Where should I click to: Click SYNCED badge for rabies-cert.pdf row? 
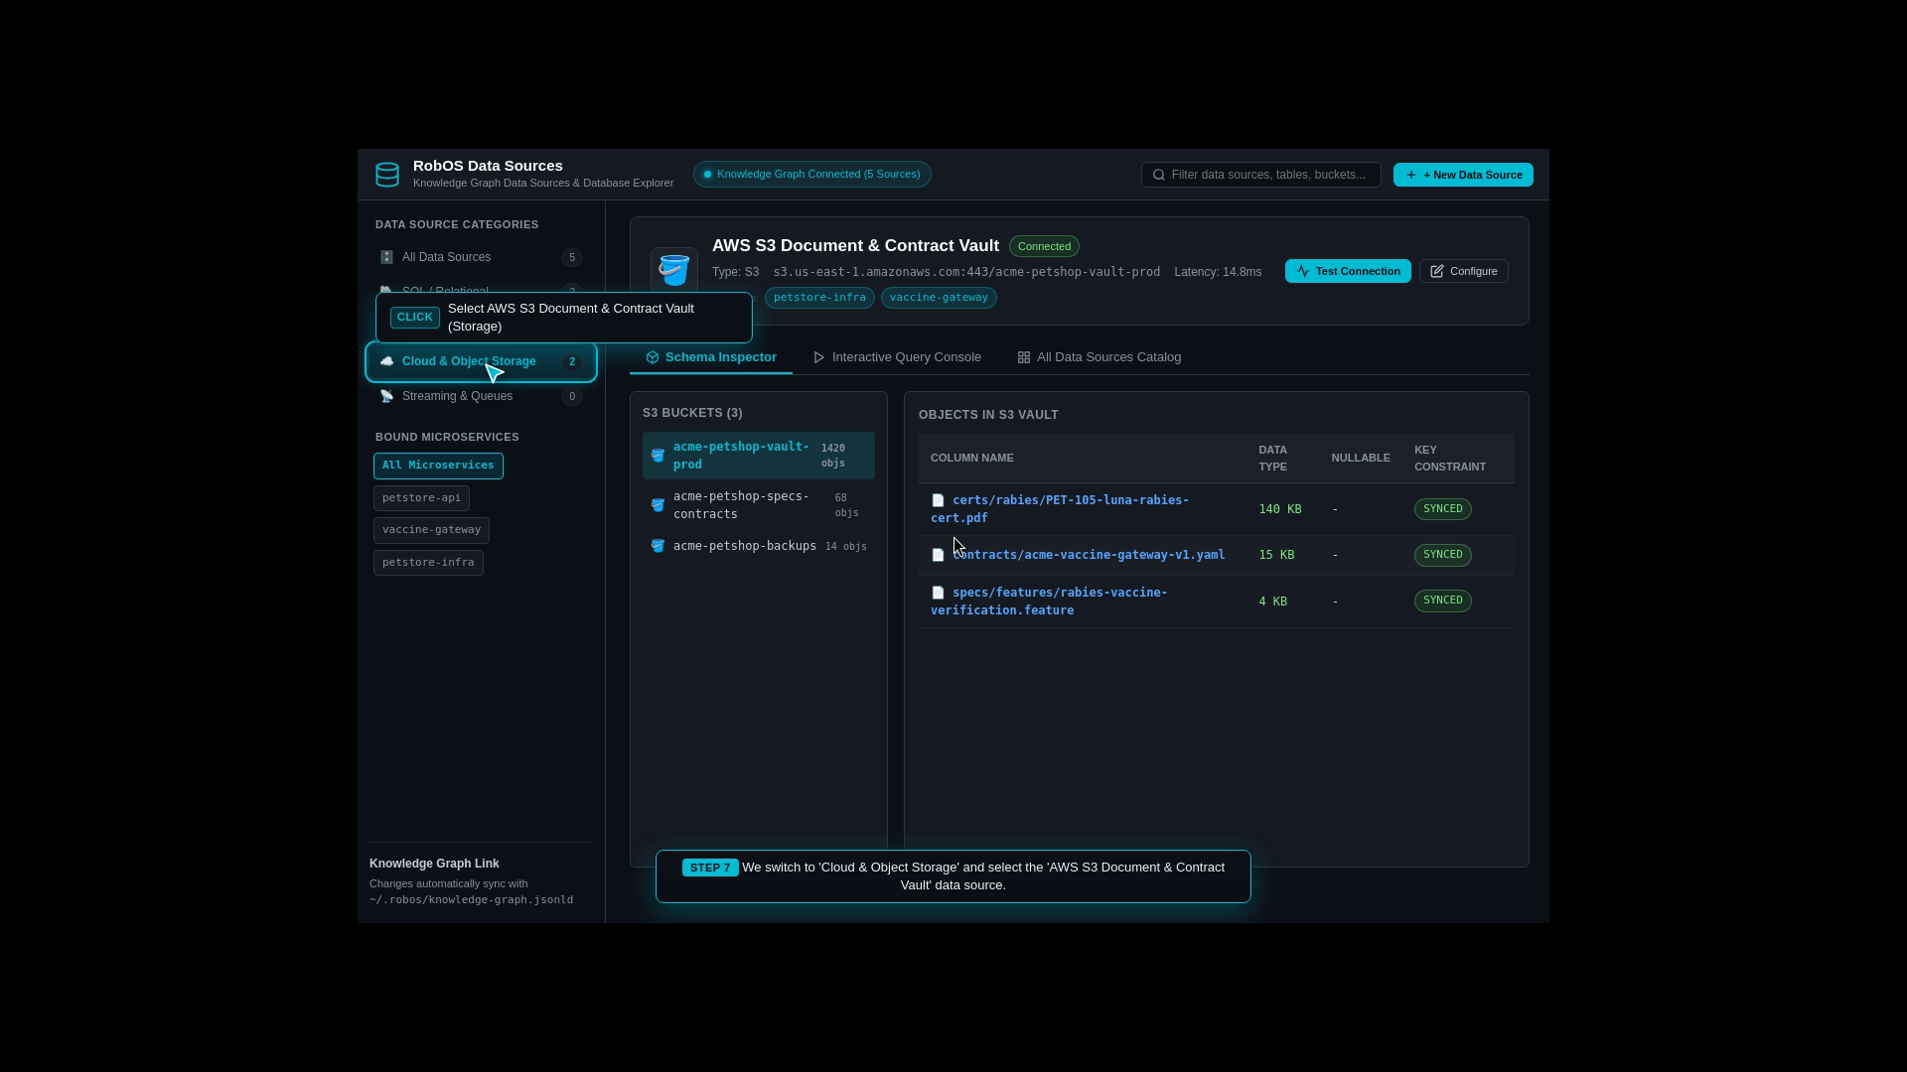click(1442, 509)
